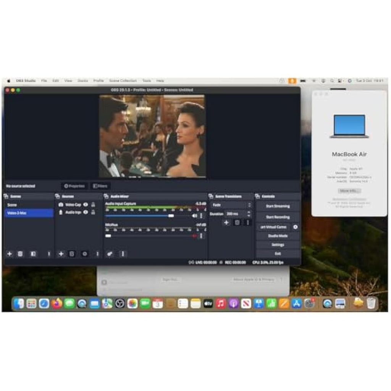Open the source Filters button

click(100, 186)
